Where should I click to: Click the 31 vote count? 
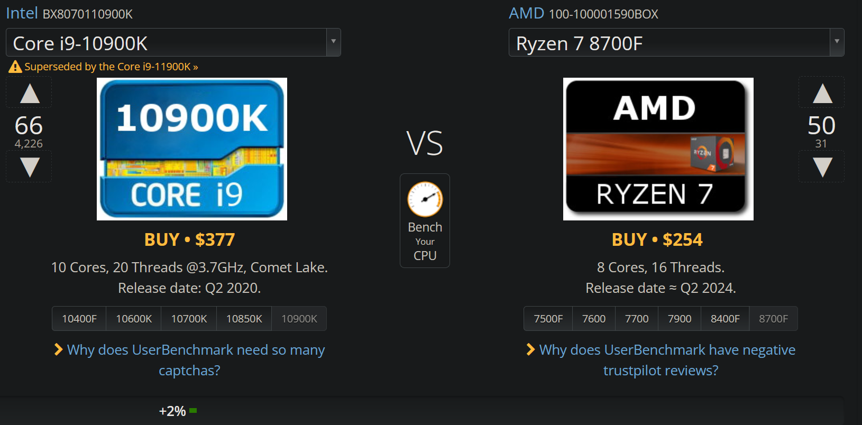click(821, 144)
